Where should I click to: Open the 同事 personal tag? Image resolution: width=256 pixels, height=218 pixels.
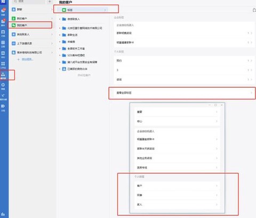click(x=177, y=195)
